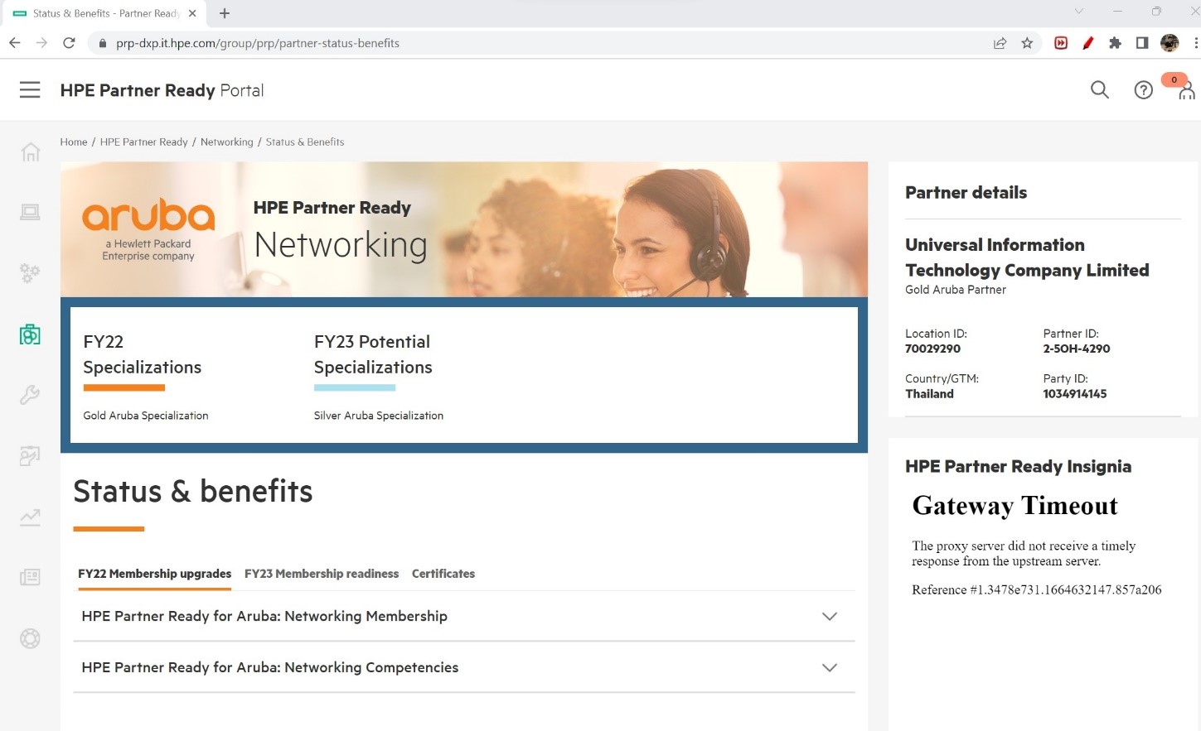Screen dimensions: 1201x731
Task: Click Gold Aruba Partner label
Action: 956,290
